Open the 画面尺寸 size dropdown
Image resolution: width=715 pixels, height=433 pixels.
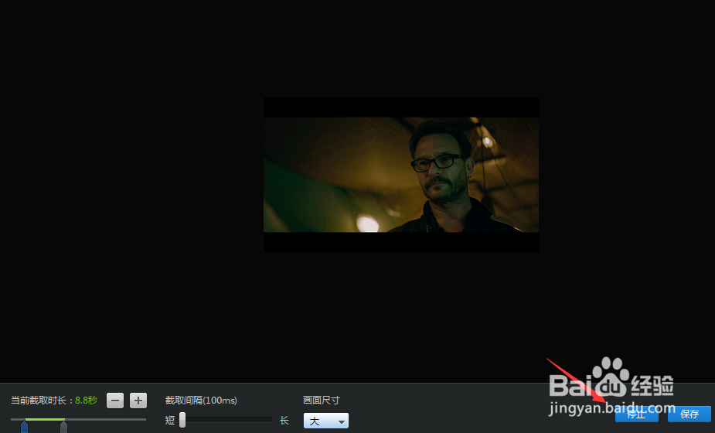(326, 421)
